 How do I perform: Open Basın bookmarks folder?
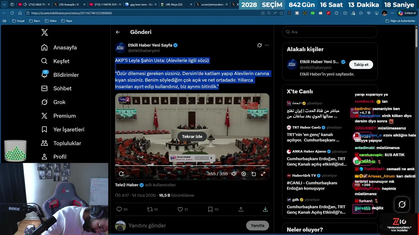tap(35, 21)
